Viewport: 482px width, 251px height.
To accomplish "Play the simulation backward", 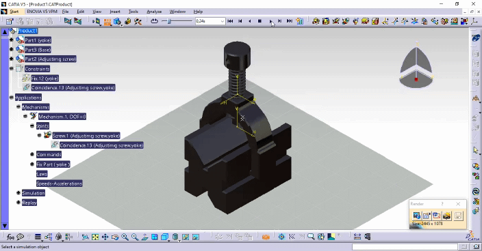I will coord(250,21).
